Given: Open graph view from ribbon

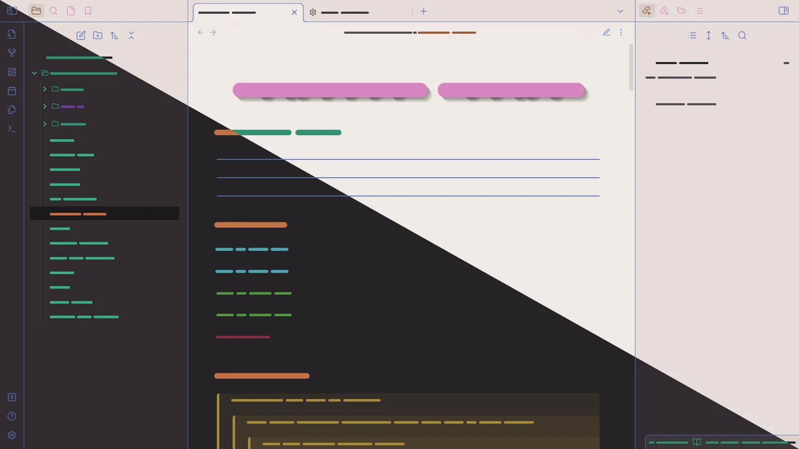Looking at the screenshot, I should coord(12,53).
